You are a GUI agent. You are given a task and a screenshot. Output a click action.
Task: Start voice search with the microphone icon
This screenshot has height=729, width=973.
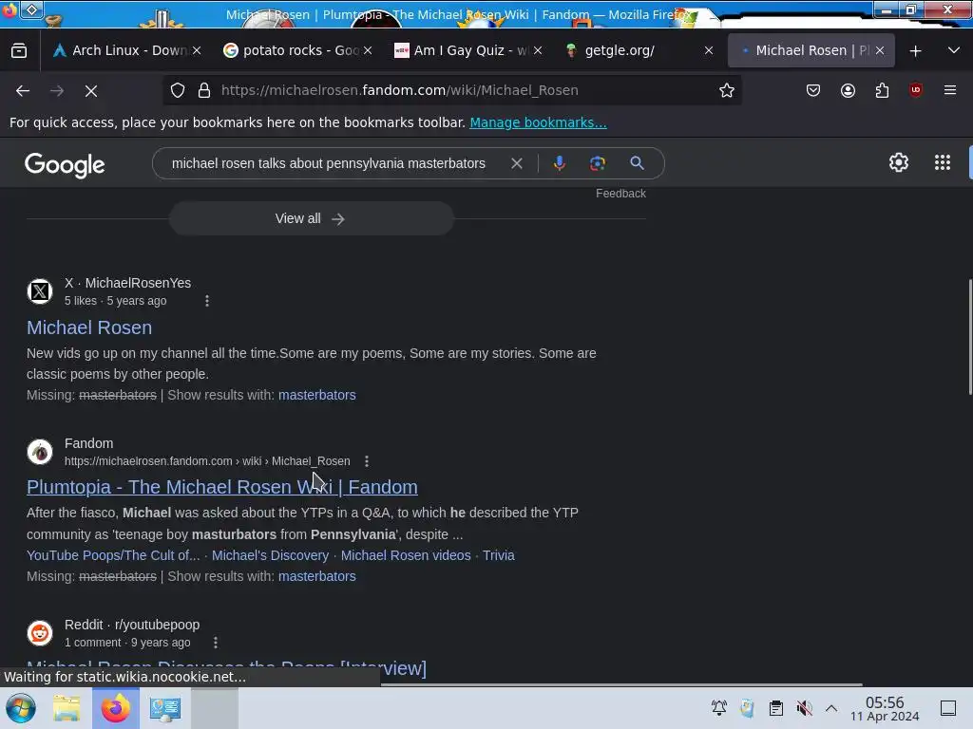coord(559,163)
